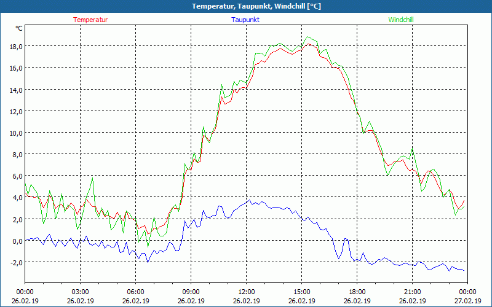Click the 09:00 time axis label

point(191,292)
